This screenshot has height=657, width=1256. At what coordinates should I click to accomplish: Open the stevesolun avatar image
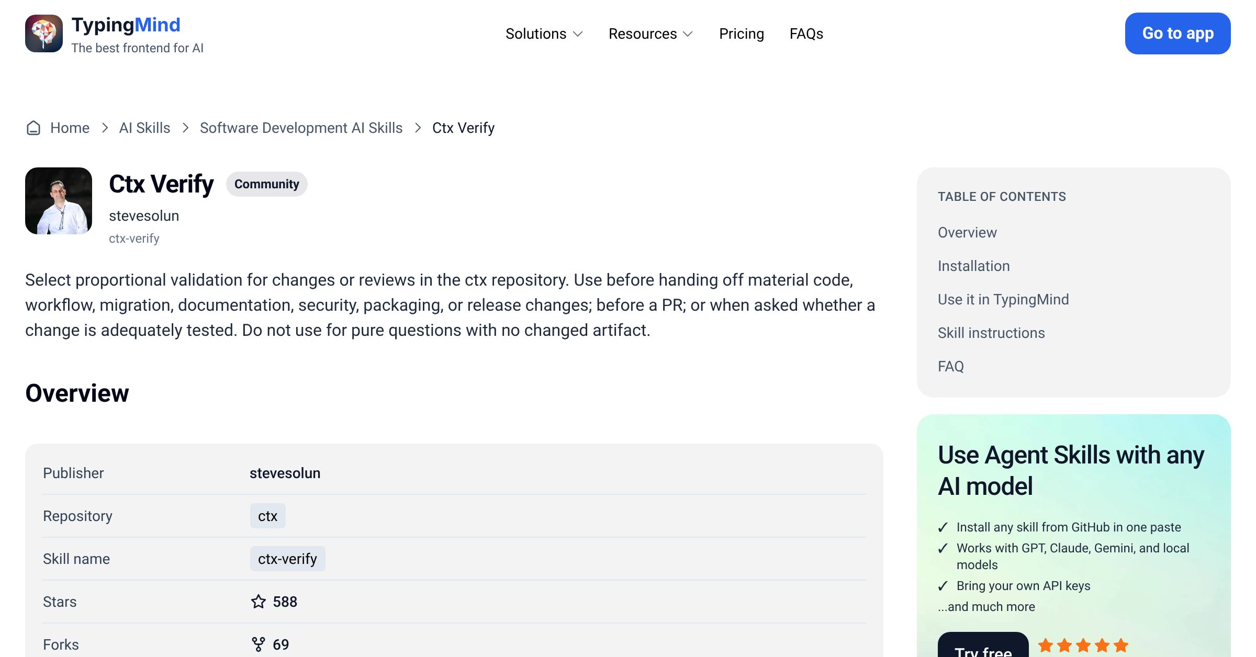coord(59,201)
